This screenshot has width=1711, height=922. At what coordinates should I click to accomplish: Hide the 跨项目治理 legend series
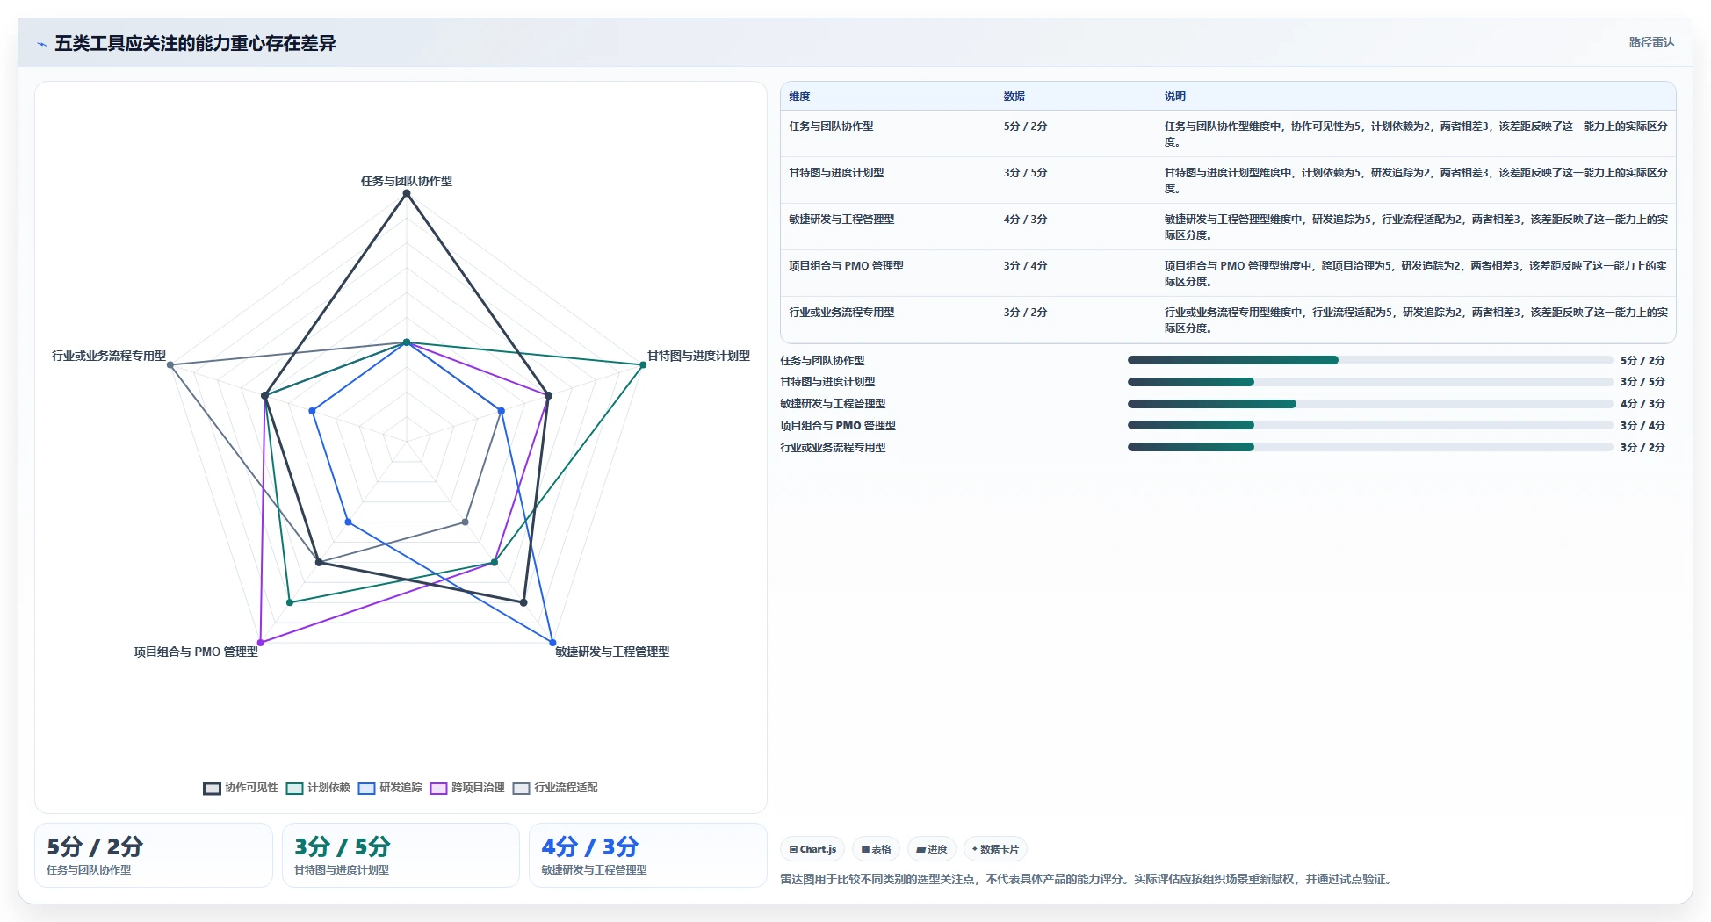pyautogui.click(x=467, y=788)
